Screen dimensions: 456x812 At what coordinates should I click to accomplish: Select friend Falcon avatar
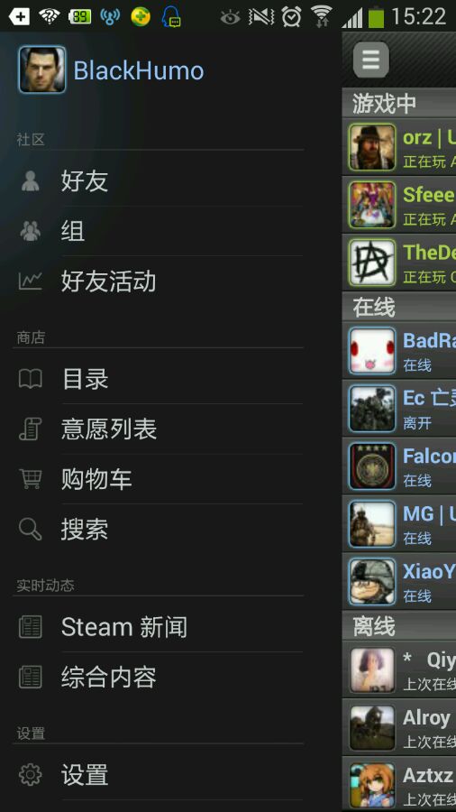point(371,466)
